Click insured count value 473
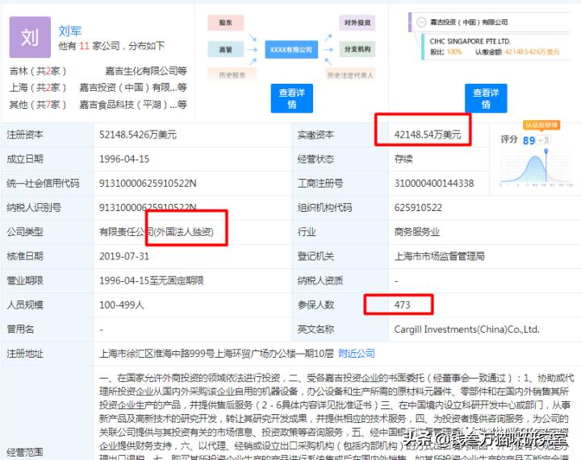The width and height of the screenshot is (581, 460). click(x=402, y=305)
